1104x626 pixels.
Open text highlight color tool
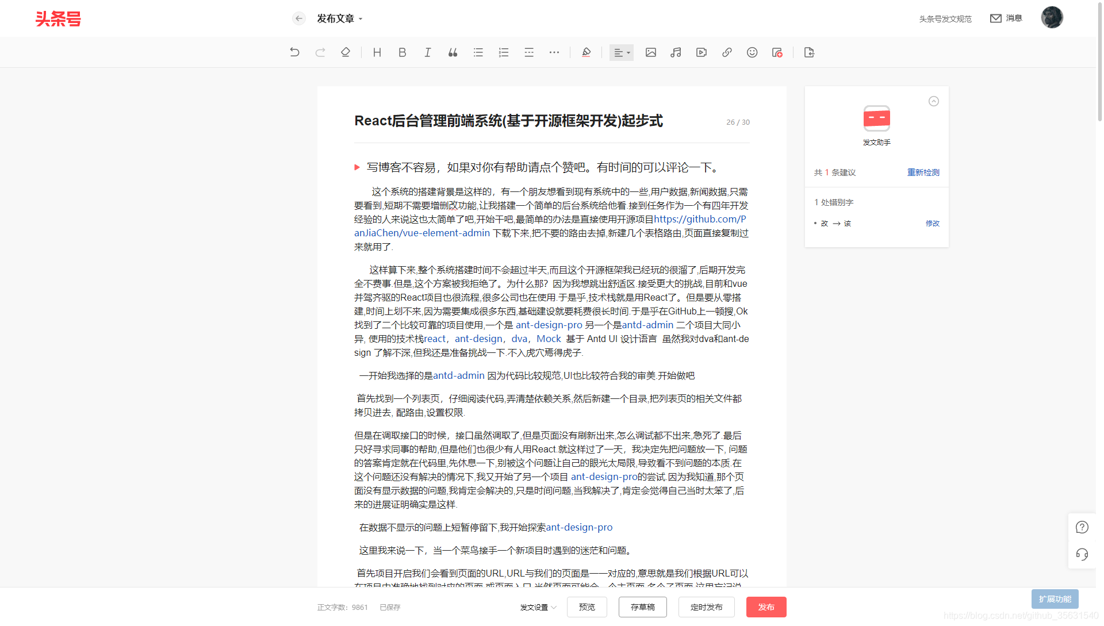tap(586, 52)
